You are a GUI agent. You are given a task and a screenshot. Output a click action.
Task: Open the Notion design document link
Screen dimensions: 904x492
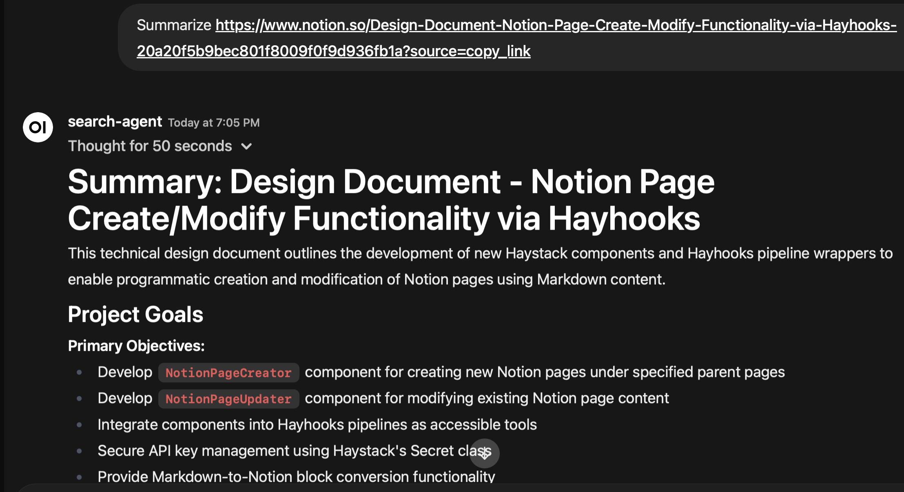[x=516, y=38]
